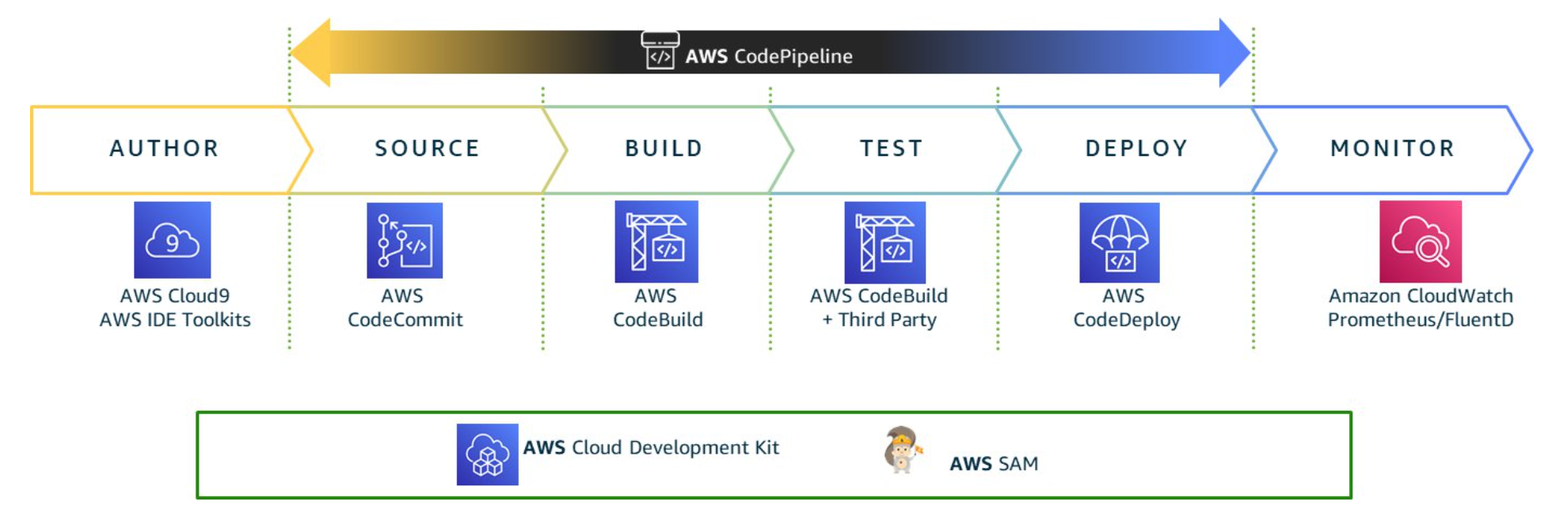Viewport: 1552px width, 532px height.
Task: Click the "CodeDeploy" text label
Action: click(1127, 320)
